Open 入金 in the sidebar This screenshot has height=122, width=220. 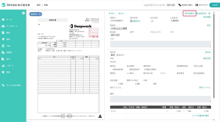(x=8, y=46)
